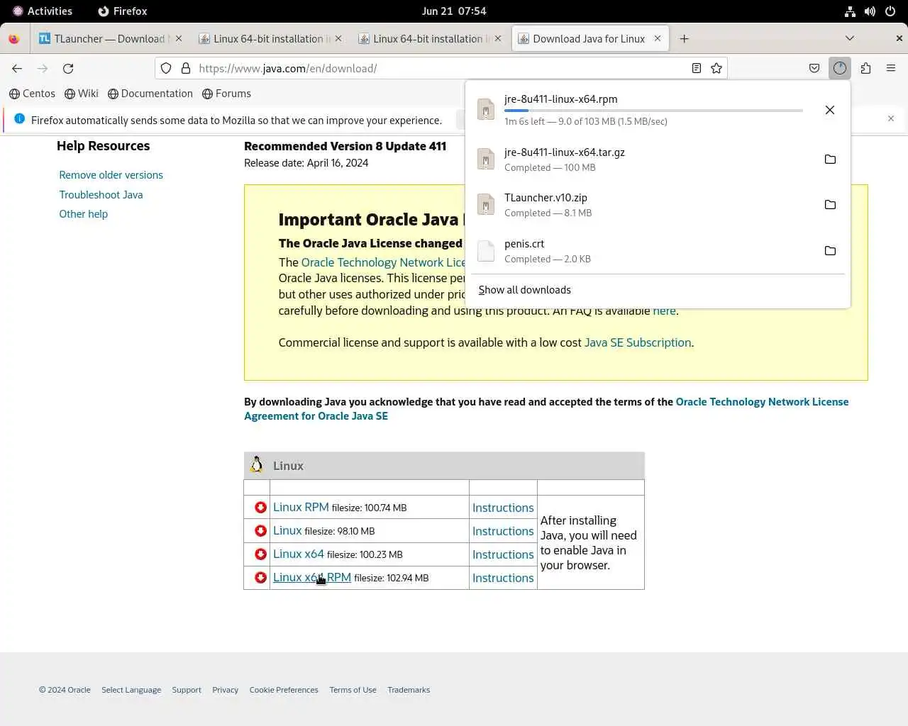Show site security lock information
908x726 pixels.
(x=186, y=68)
